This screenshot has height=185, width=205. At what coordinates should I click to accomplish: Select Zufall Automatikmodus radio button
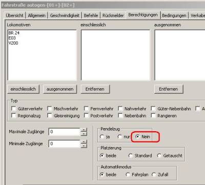pos(154,175)
